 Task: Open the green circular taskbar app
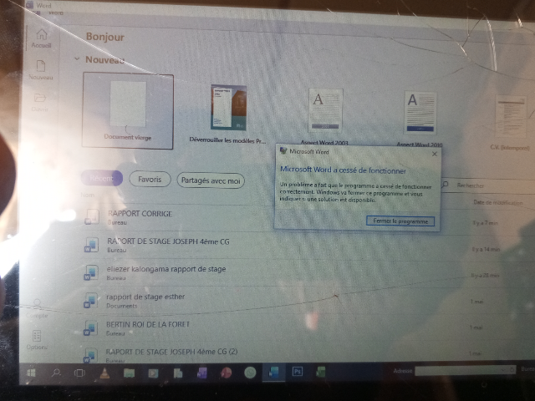(250, 373)
